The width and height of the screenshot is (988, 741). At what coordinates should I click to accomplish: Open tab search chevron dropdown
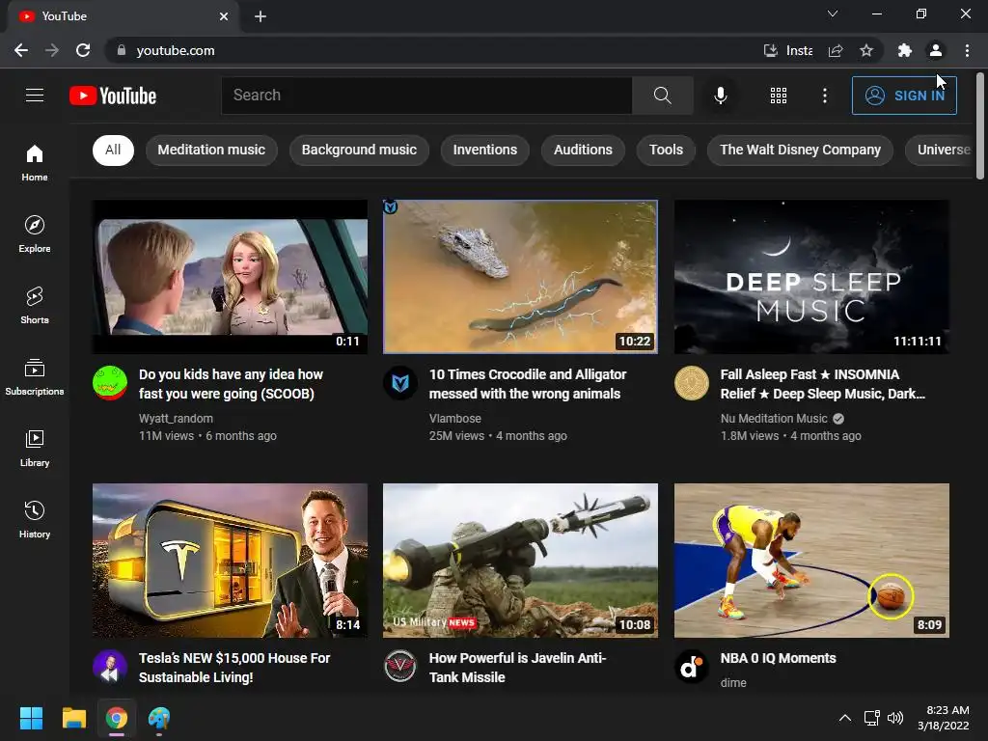click(x=833, y=14)
